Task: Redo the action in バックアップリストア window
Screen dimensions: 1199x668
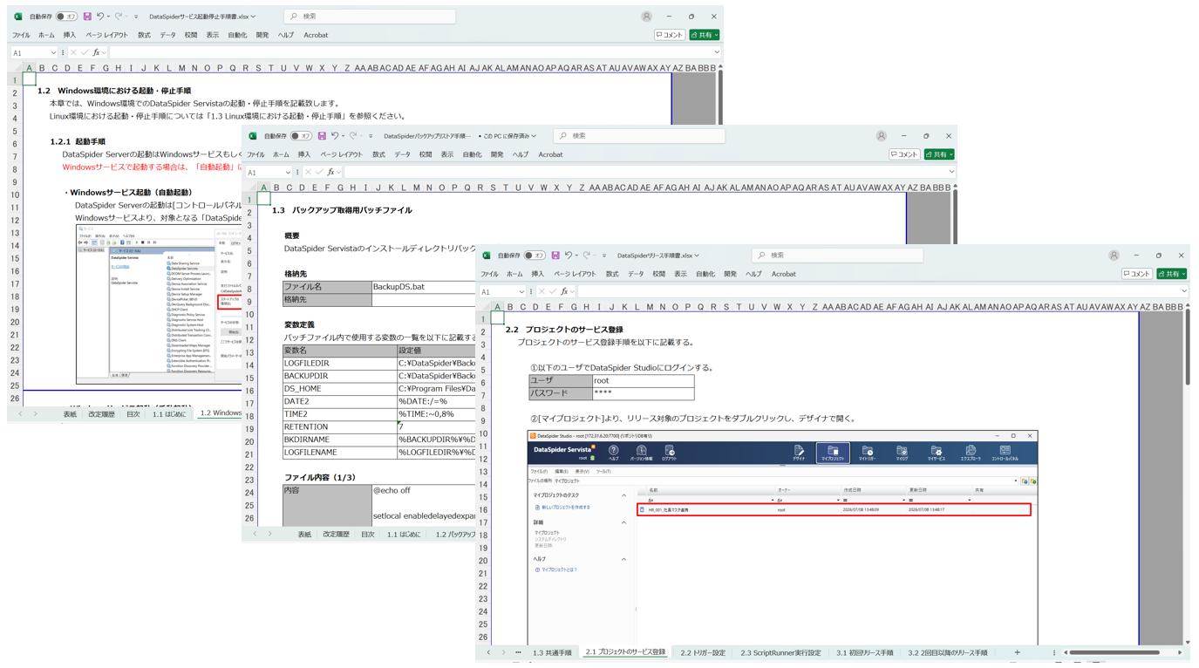Action: coord(353,136)
